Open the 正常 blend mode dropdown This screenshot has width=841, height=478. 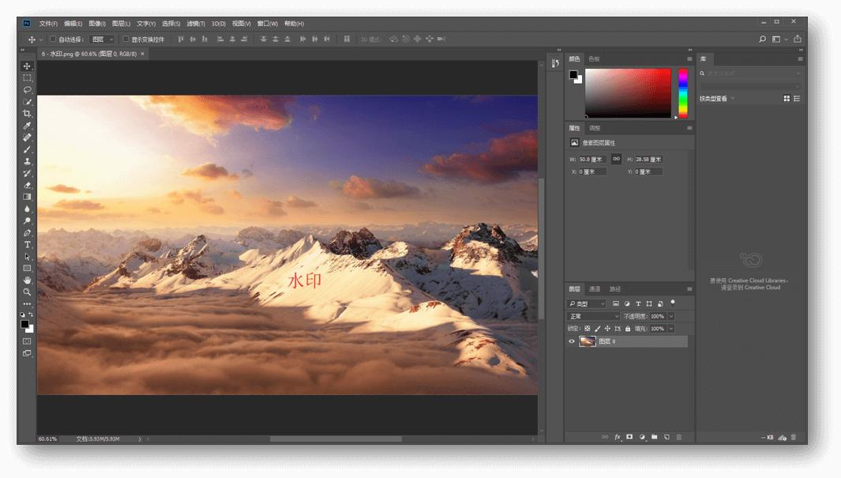pyautogui.click(x=594, y=316)
